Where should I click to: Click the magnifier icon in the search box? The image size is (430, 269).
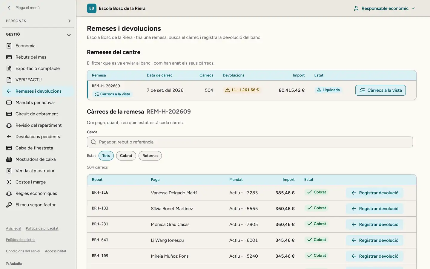click(93, 142)
